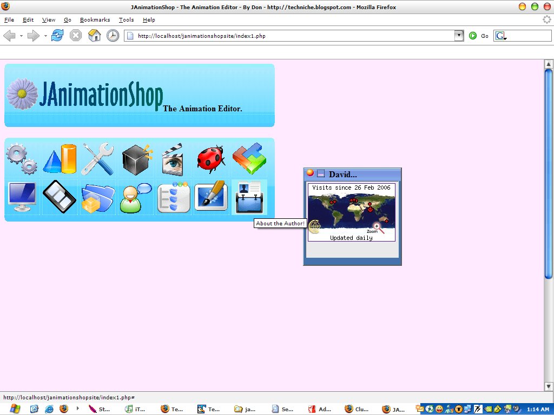Go to the Home page icon

(x=94, y=36)
